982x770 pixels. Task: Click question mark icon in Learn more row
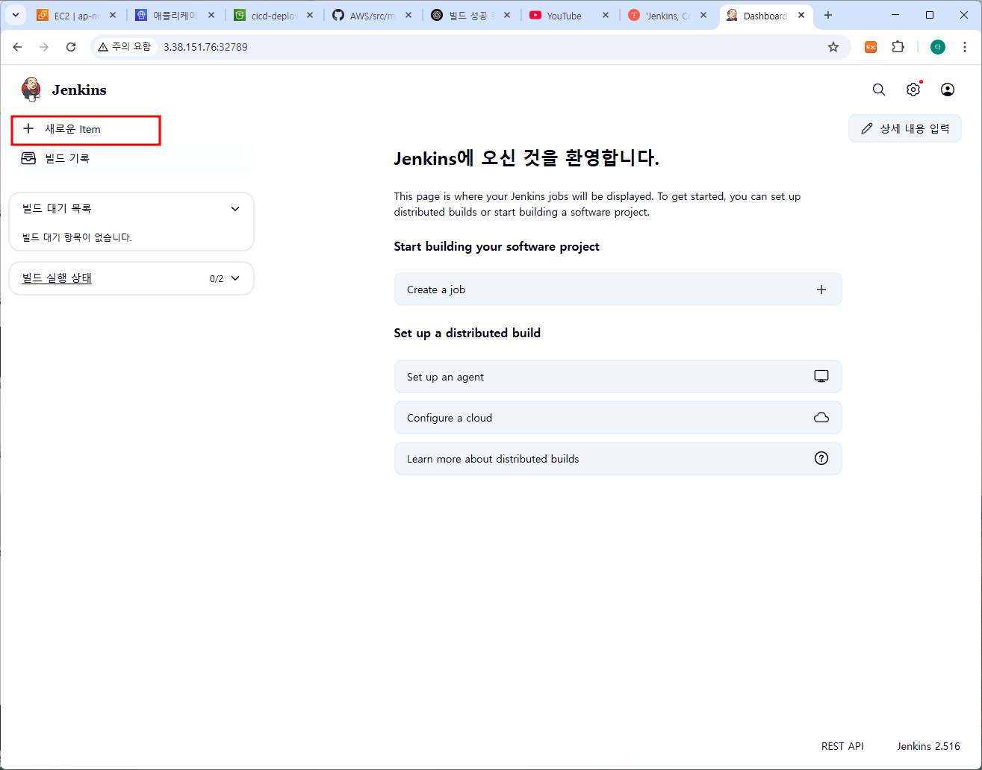pos(821,458)
